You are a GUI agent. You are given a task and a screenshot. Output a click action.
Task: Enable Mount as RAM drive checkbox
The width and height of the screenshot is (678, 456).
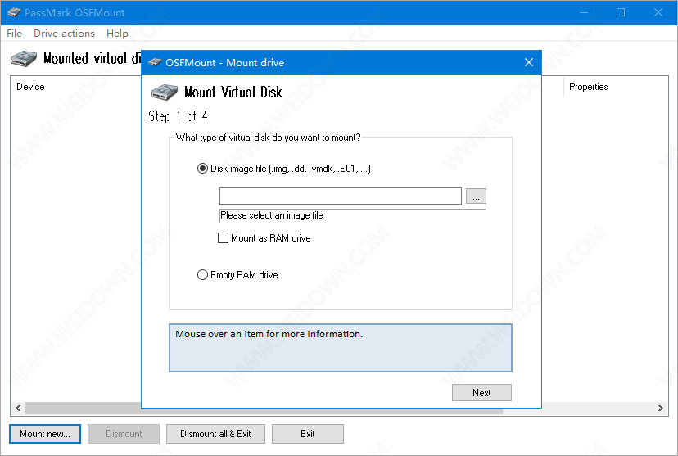coord(223,238)
